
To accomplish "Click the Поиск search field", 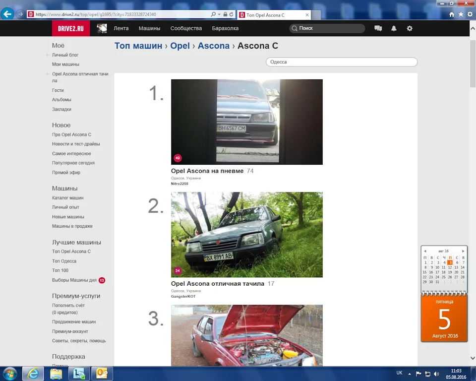I will click(327, 28).
